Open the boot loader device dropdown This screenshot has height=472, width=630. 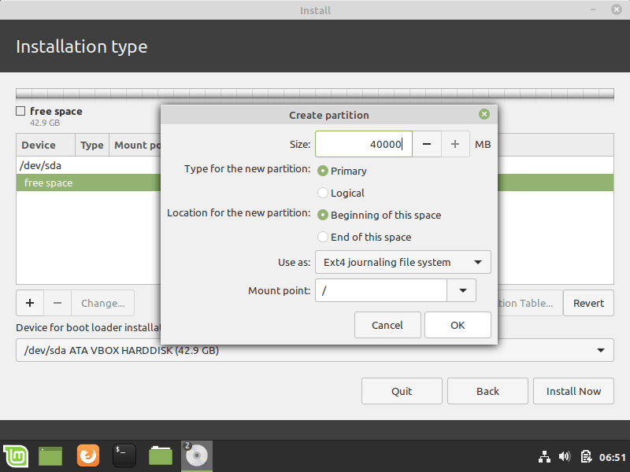pyautogui.click(x=315, y=350)
